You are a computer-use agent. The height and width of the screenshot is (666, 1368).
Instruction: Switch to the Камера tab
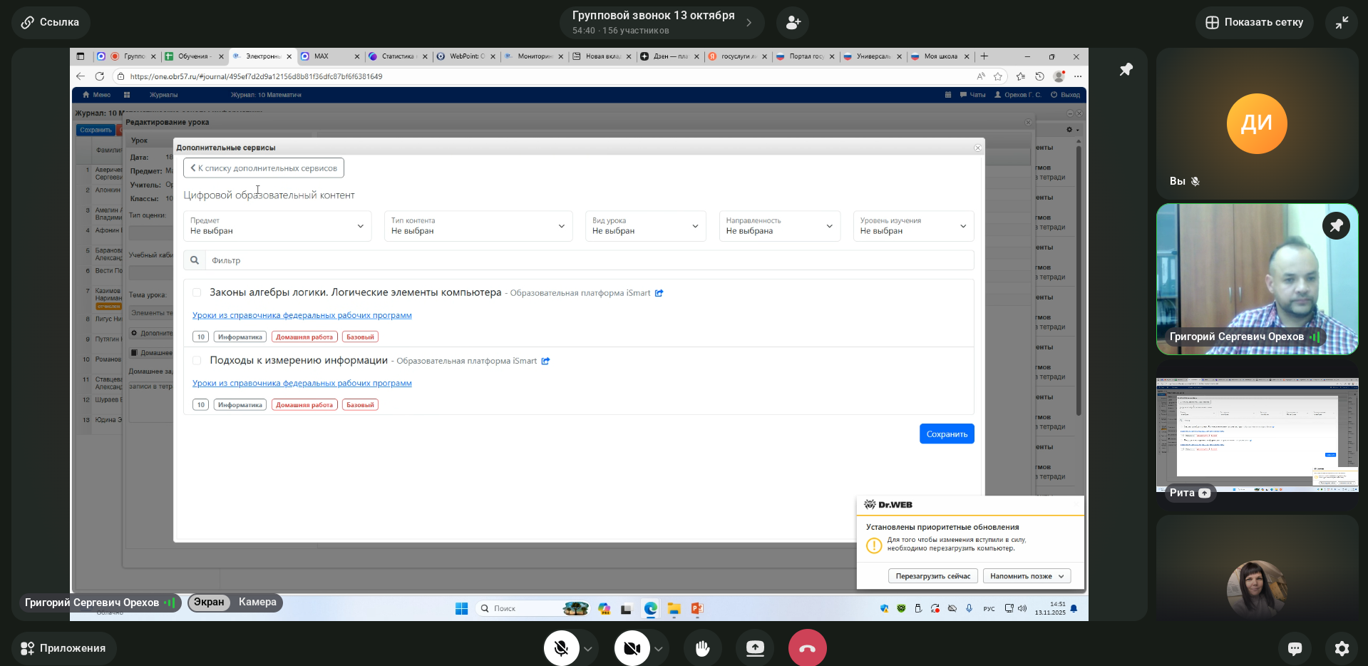point(257,603)
